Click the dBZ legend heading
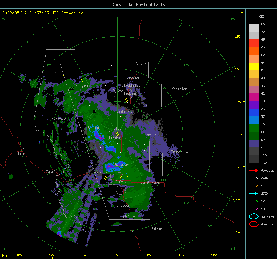This screenshot has width=277, height=259. tap(261, 17)
